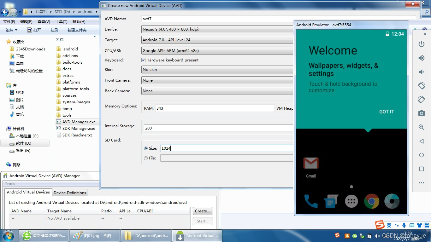The width and height of the screenshot is (431, 242).
Task: Click taskbar button for 图07.jpg Paint
Action: tap(95, 236)
